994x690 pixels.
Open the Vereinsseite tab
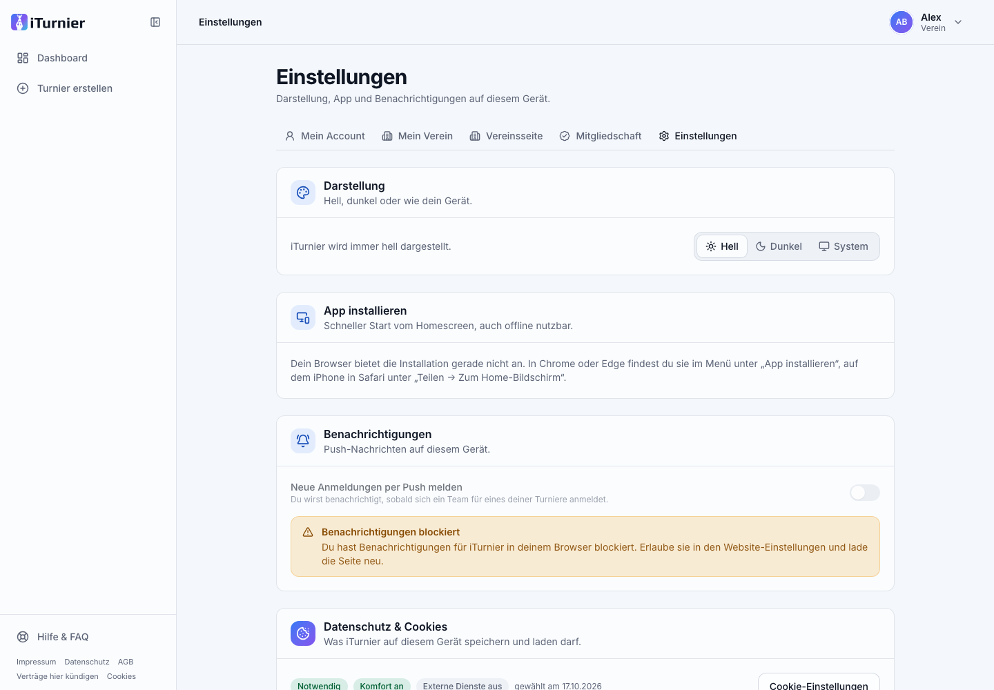click(506, 136)
